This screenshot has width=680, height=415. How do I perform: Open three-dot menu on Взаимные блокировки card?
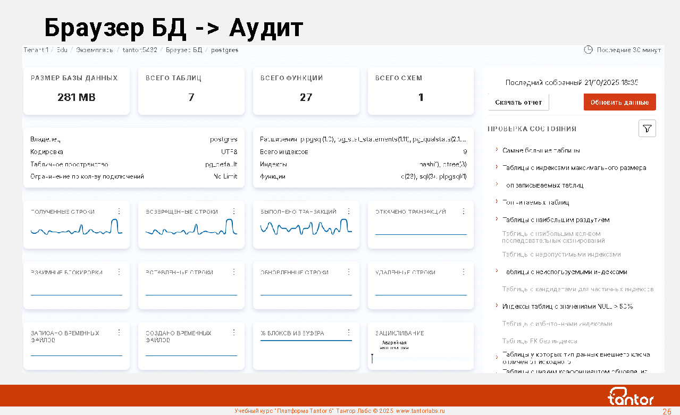click(x=119, y=272)
